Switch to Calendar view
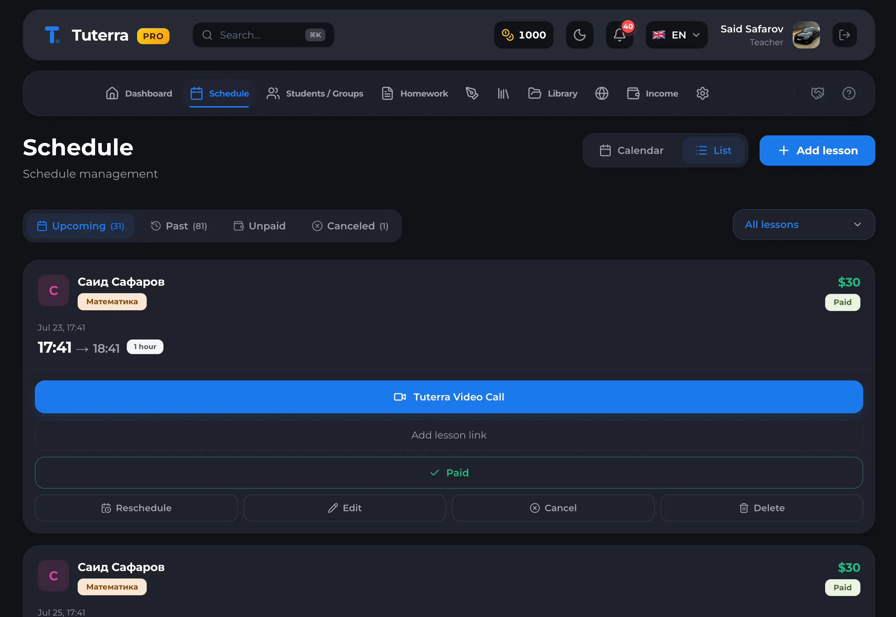 click(632, 150)
